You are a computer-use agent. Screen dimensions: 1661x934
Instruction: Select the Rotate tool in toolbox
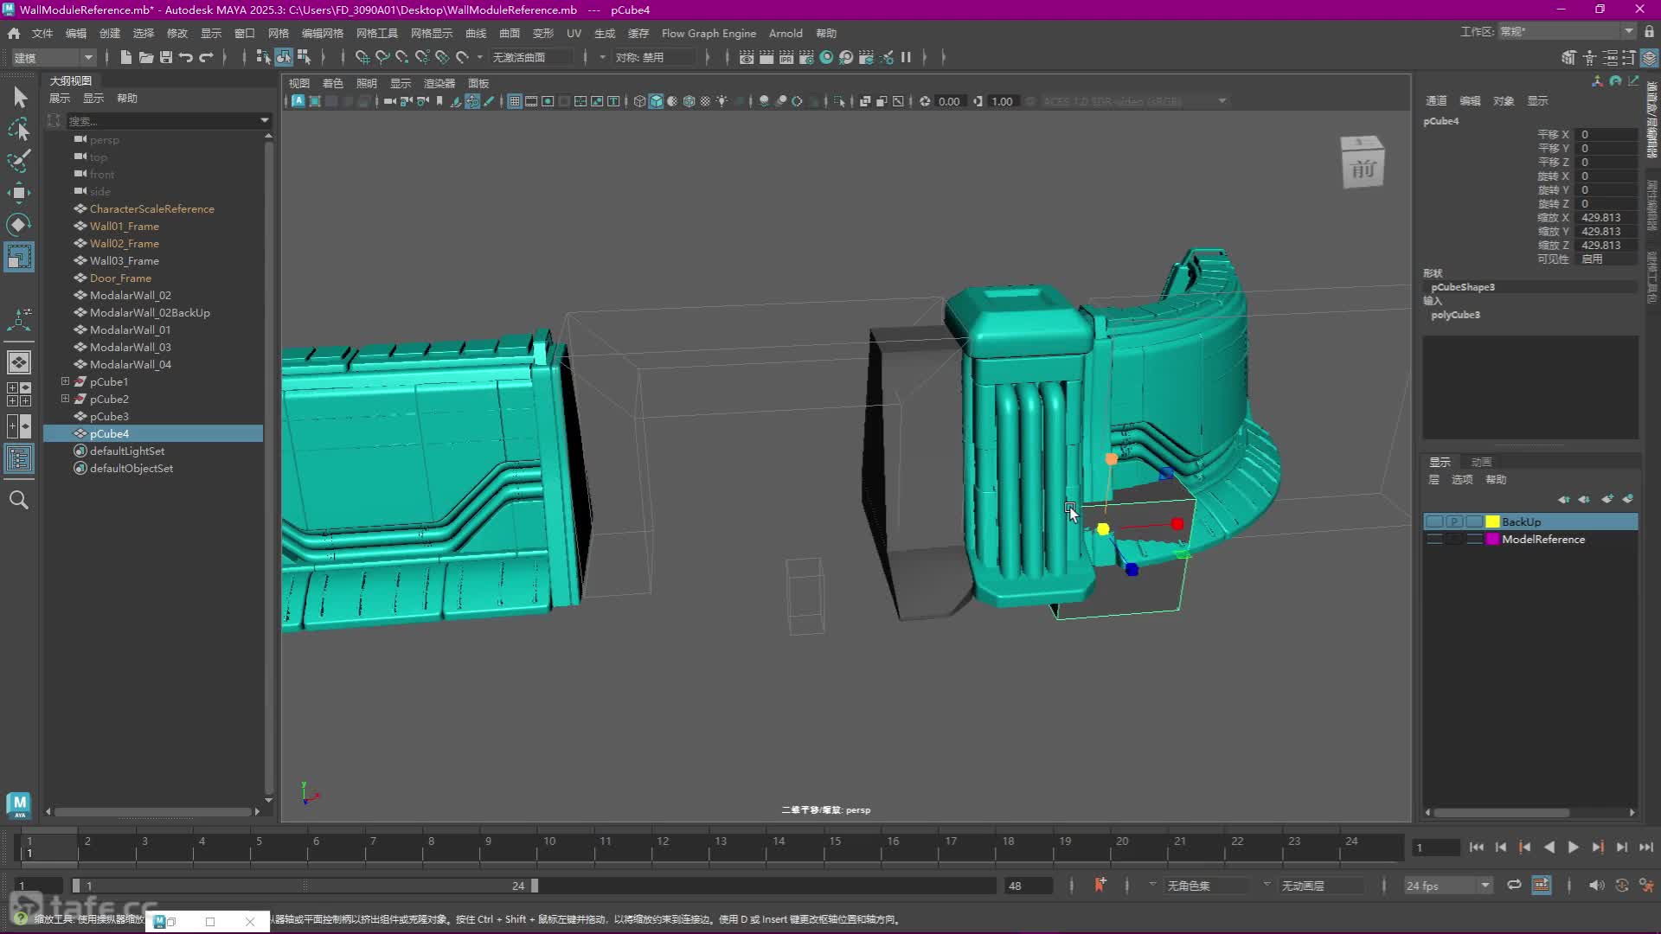(x=18, y=225)
